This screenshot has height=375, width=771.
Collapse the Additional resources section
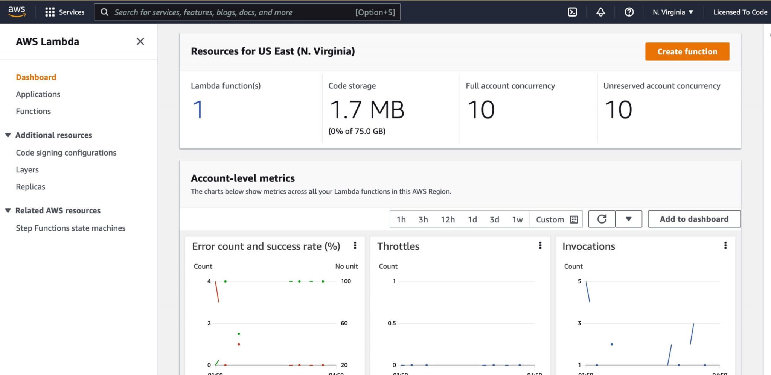(8, 135)
